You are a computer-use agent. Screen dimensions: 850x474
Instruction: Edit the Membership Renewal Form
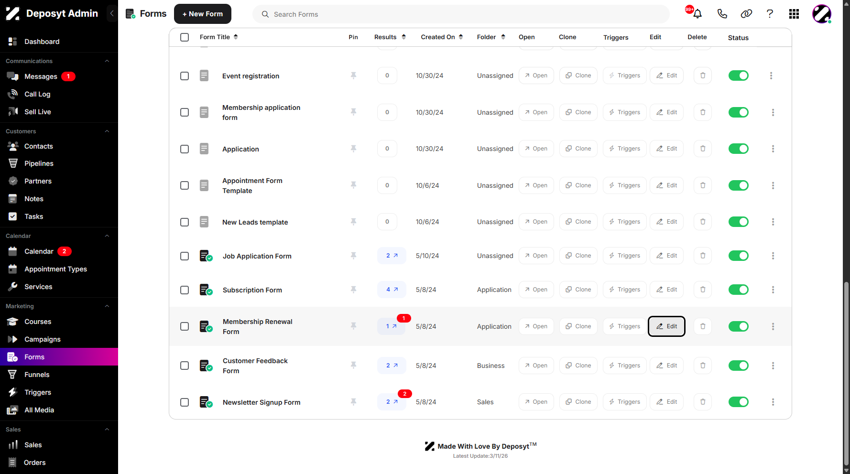666,326
